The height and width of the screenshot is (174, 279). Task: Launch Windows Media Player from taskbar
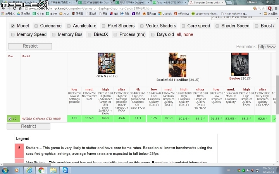click(17, 171)
